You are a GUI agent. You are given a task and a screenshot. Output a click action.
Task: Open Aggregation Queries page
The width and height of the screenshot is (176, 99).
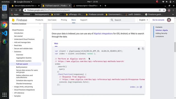[x=24, y=58]
